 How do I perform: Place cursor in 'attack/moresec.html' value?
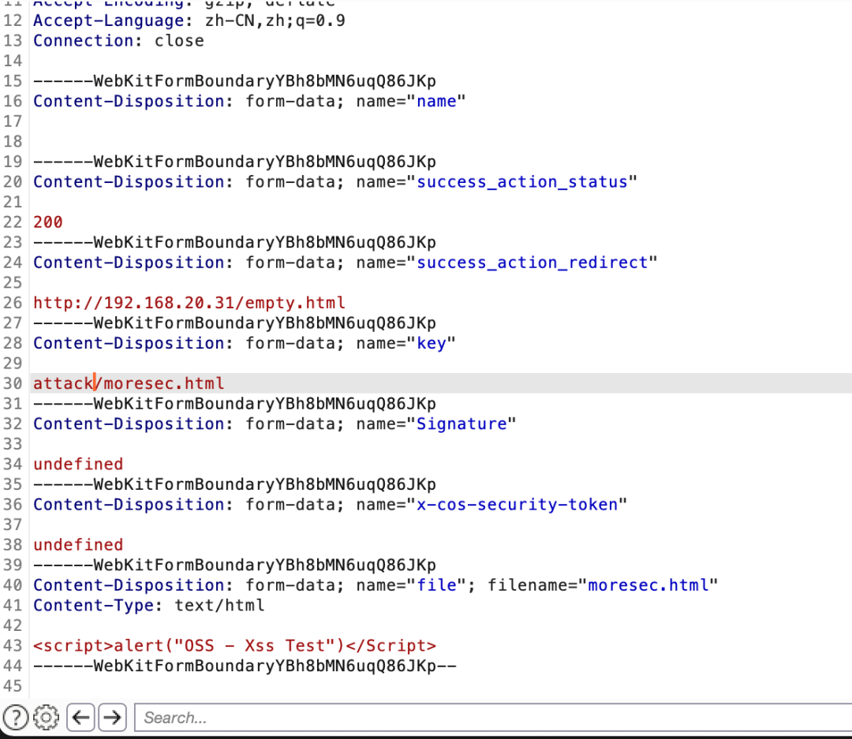coord(129,383)
